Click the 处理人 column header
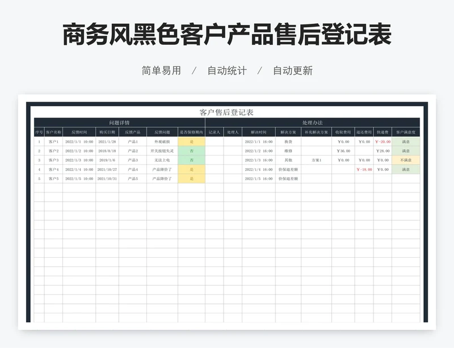 [x=233, y=132]
